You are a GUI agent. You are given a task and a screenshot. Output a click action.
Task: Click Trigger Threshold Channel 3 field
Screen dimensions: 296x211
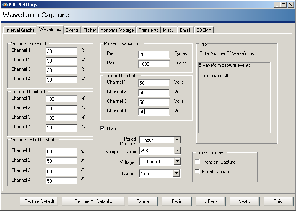(154, 102)
